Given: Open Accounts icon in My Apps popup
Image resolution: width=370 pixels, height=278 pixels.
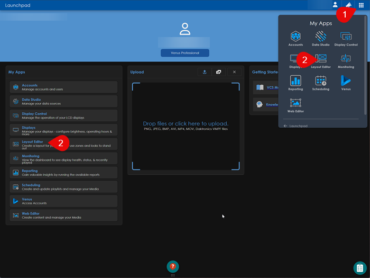Looking at the screenshot, I should pos(295,38).
